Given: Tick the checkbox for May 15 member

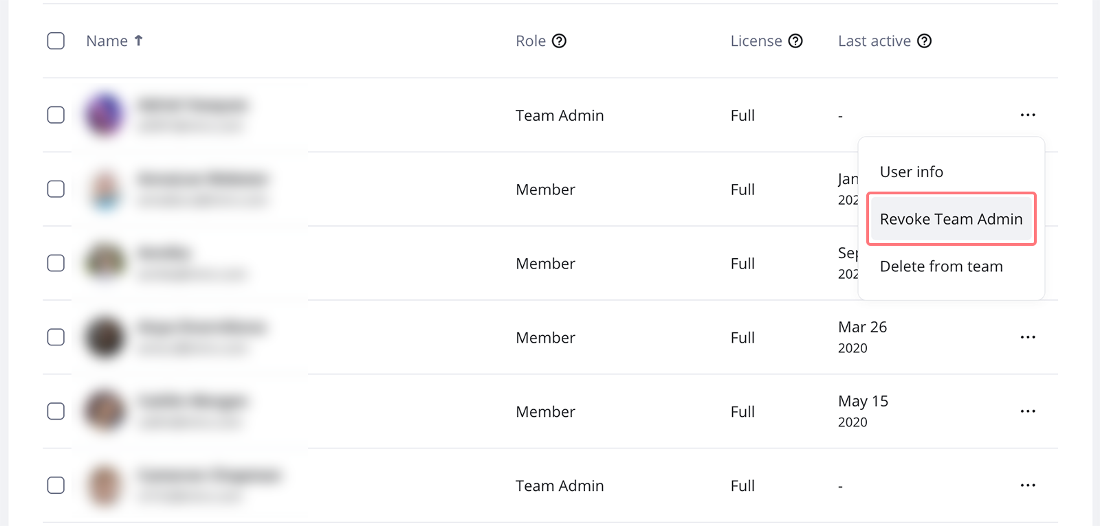Looking at the screenshot, I should pyautogui.click(x=56, y=411).
